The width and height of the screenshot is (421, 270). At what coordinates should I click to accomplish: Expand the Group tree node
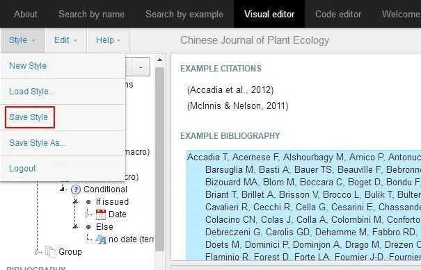click(x=38, y=252)
